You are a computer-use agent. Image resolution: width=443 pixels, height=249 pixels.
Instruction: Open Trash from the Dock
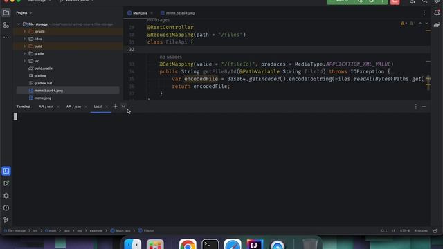309,244
